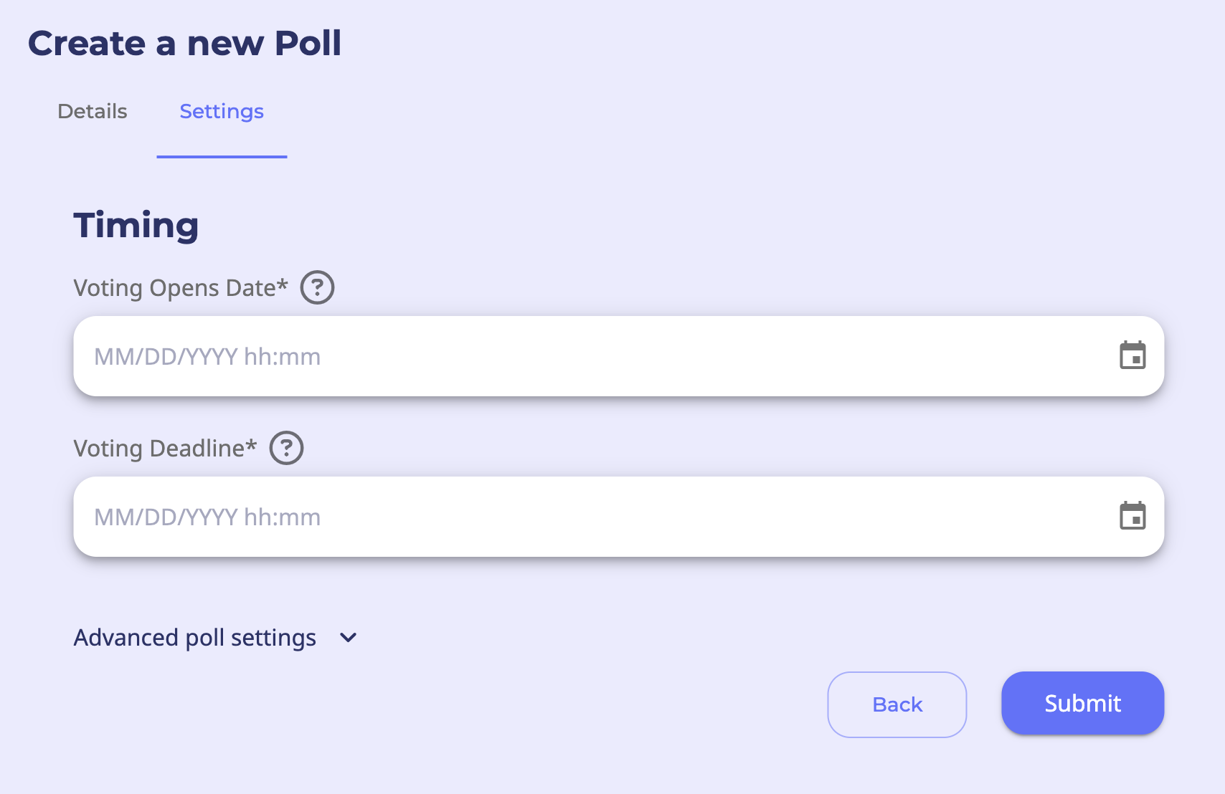This screenshot has height=794, width=1225.
Task: Focus the Voting Opens Date input field
Action: (617, 356)
